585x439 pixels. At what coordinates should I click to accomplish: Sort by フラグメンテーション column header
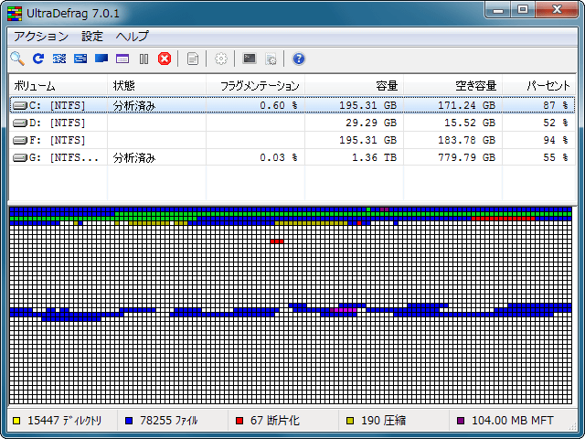tap(255, 86)
